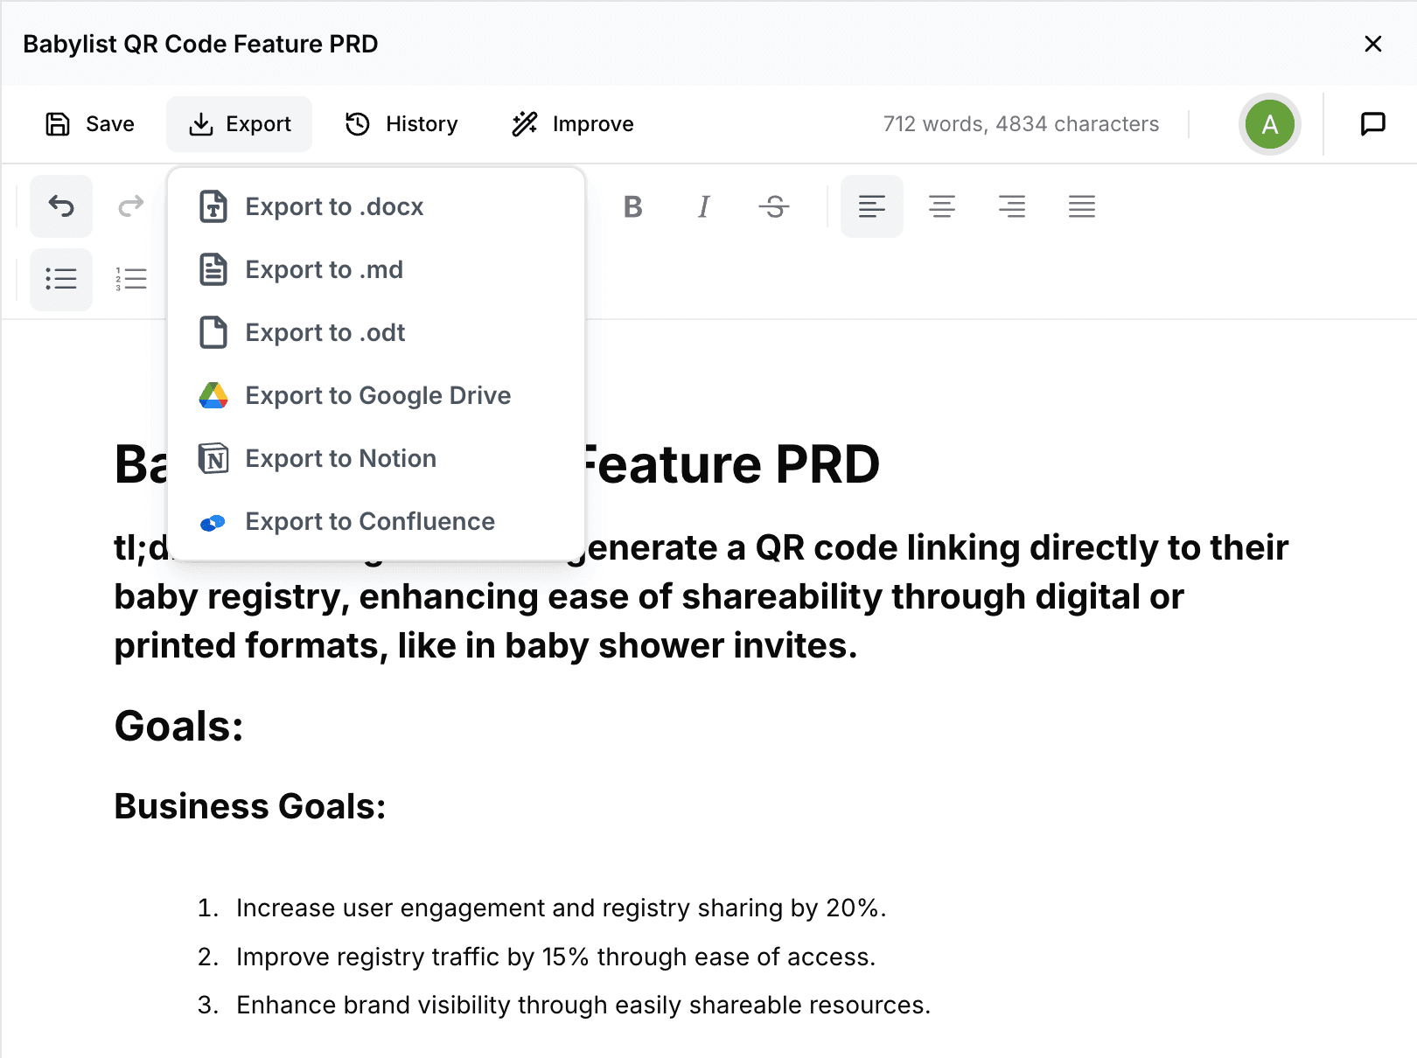Open the green avatar profile circle
Screen dimensions: 1417x1058
point(1270,124)
